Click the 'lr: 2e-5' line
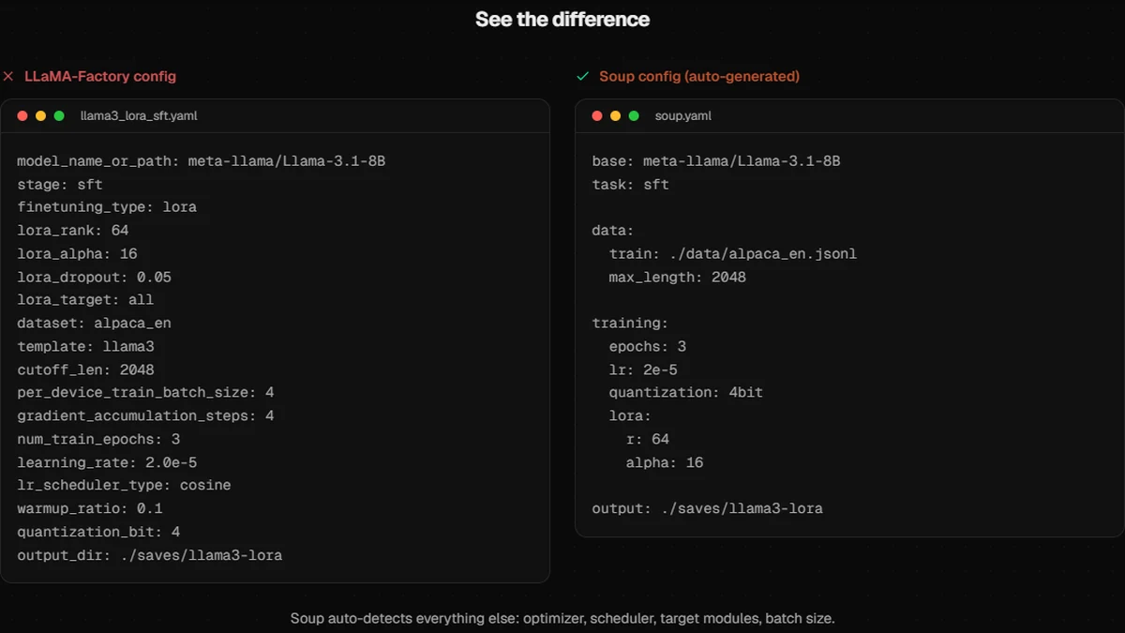This screenshot has width=1125, height=633. (643, 369)
